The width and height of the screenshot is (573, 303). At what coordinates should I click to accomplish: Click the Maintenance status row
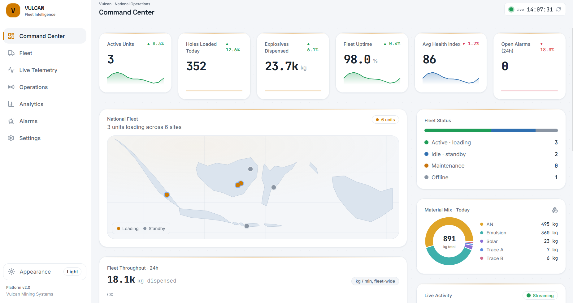[x=491, y=166]
